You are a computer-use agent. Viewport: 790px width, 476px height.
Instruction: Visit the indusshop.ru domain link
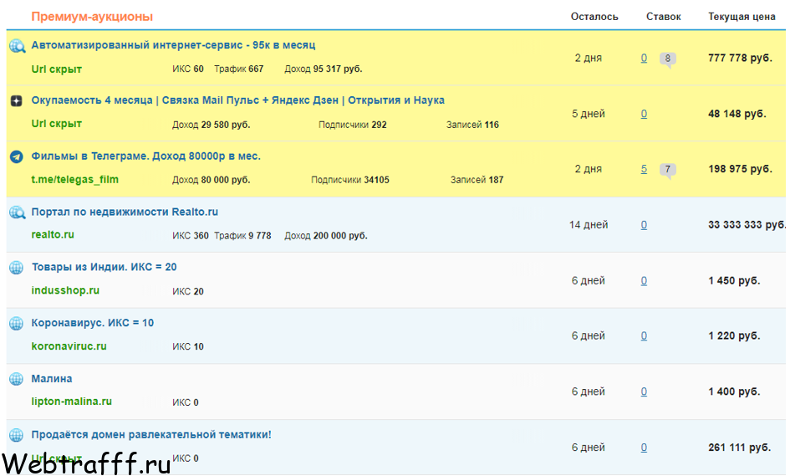click(65, 290)
